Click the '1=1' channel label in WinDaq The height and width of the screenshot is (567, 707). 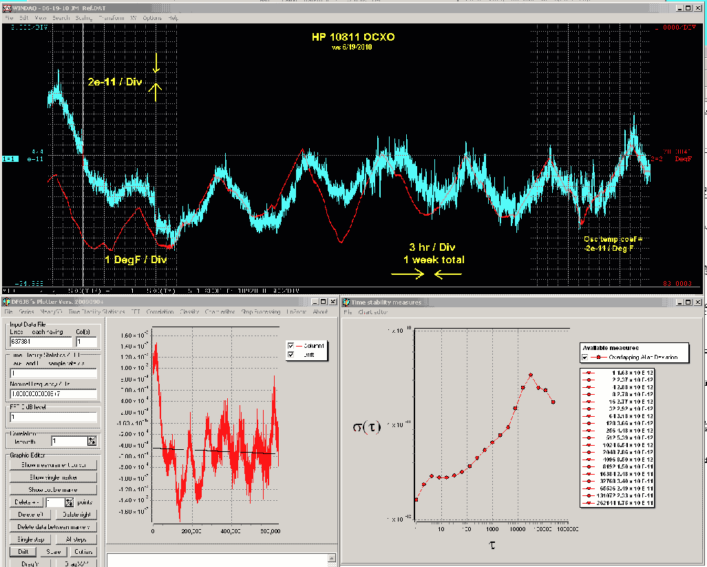pos(10,158)
